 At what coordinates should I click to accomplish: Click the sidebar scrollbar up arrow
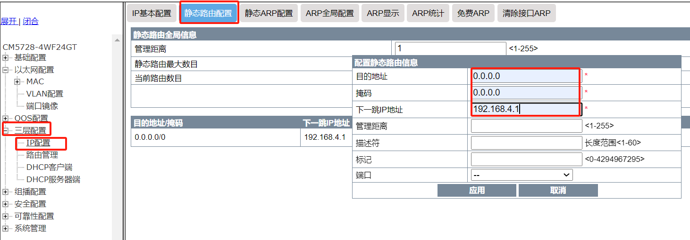coord(117,40)
